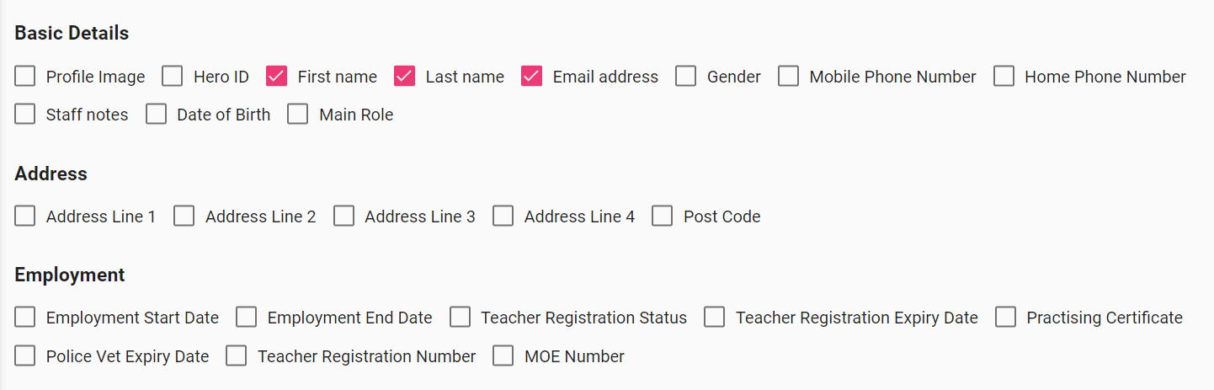
Task: Enable the Practising Certificate checkbox
Action: 1006,318
